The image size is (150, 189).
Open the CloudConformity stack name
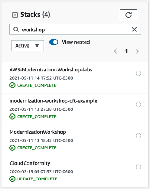[x=30, y=163]
